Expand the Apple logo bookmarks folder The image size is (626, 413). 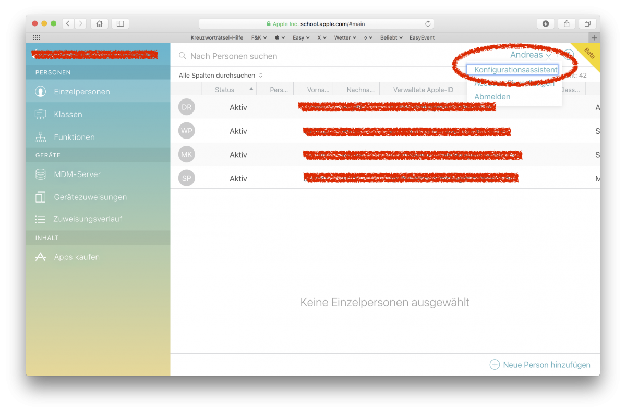tap(280, 37)
